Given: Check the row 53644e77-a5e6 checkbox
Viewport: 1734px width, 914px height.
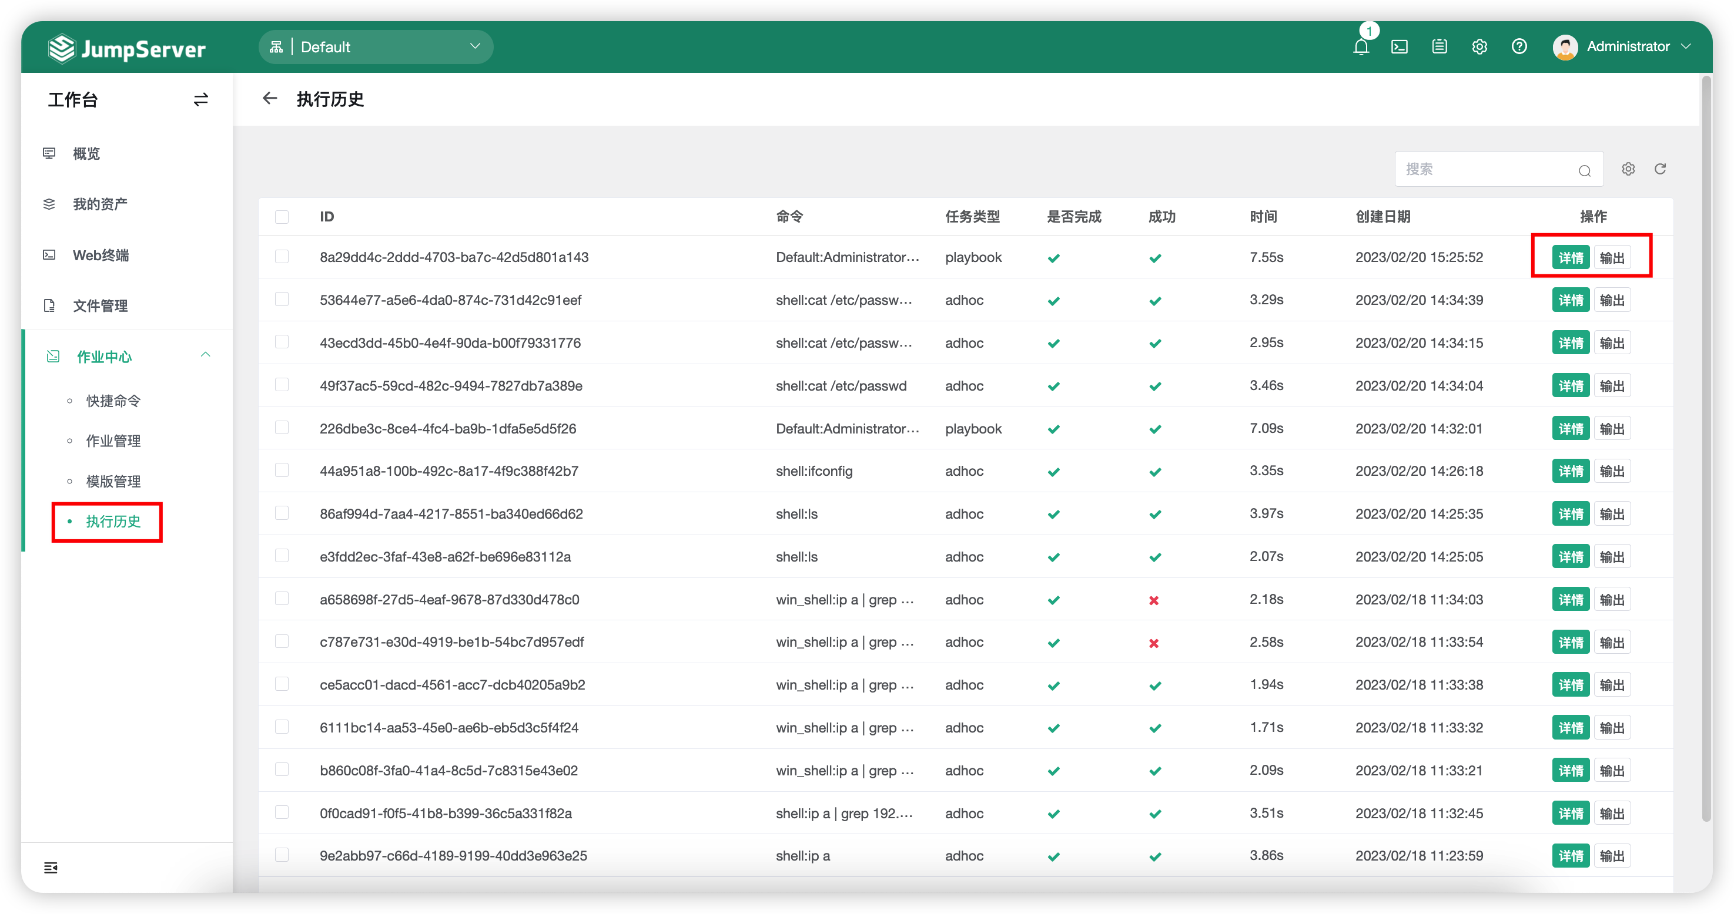Looking at the screenshot, I should pos(282,300).
